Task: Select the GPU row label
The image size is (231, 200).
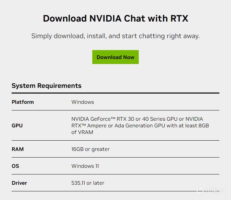Action: [17, 125]
